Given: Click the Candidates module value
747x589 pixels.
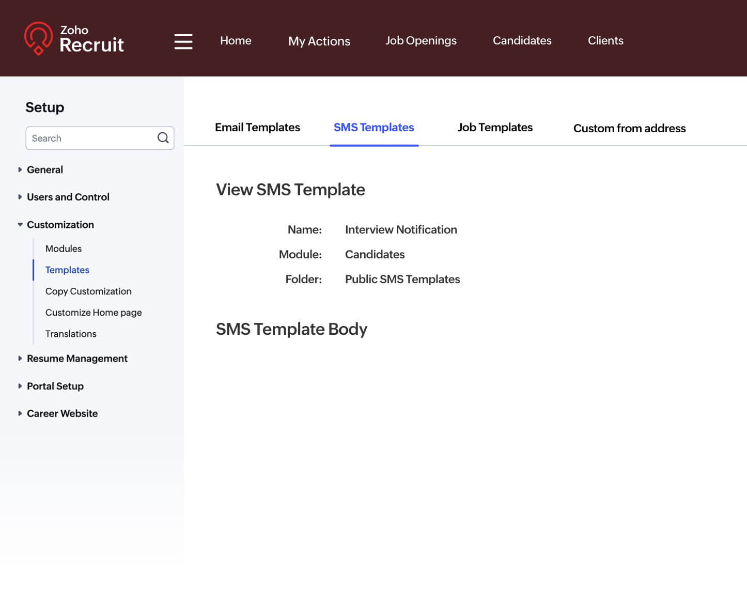Looking at the screenshot, I should point(375,254).
